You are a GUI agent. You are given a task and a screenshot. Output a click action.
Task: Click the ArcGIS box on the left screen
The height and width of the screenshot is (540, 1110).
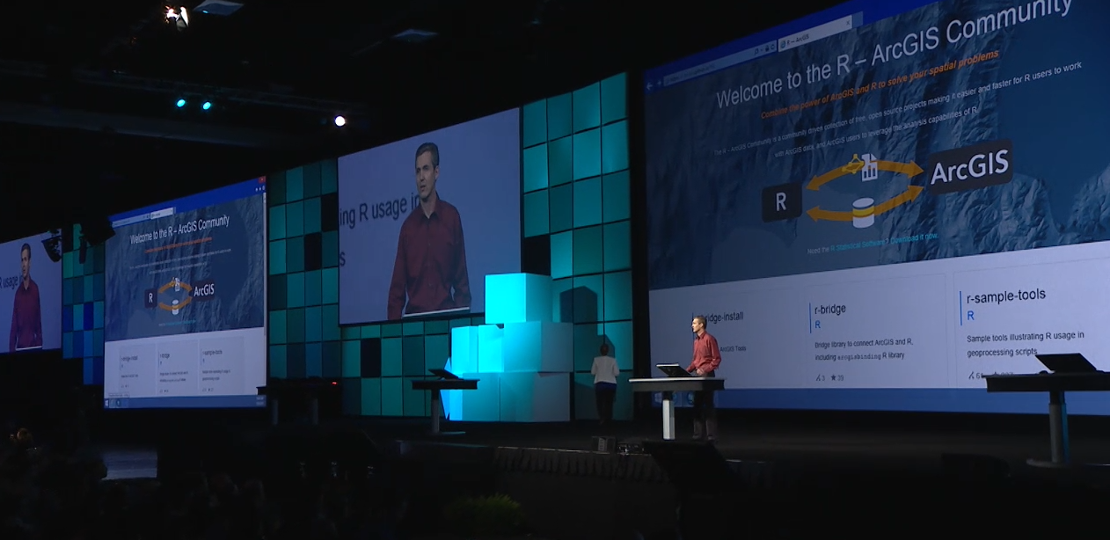tap(203, 289)
